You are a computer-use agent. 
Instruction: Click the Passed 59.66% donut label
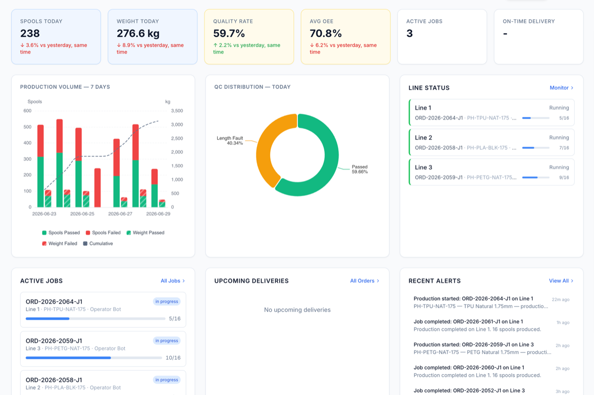coord(360,170)
